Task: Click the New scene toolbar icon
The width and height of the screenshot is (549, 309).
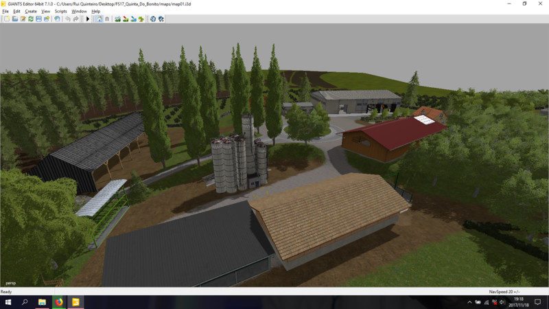Action: pos(7,19)
